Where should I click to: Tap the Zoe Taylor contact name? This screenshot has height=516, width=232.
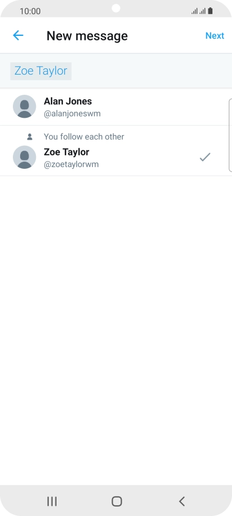(66, 152)
